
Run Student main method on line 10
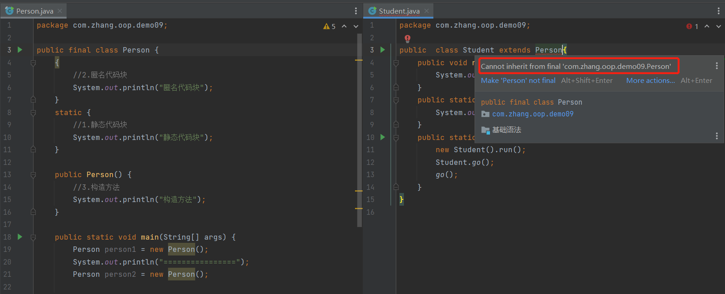383,137
